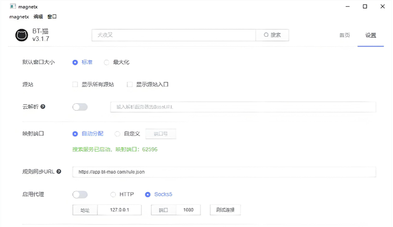The height and width of the screenshot is (227, 393).
Task: Check the 显示源站入口 checkbox
Action: (130, 84)
